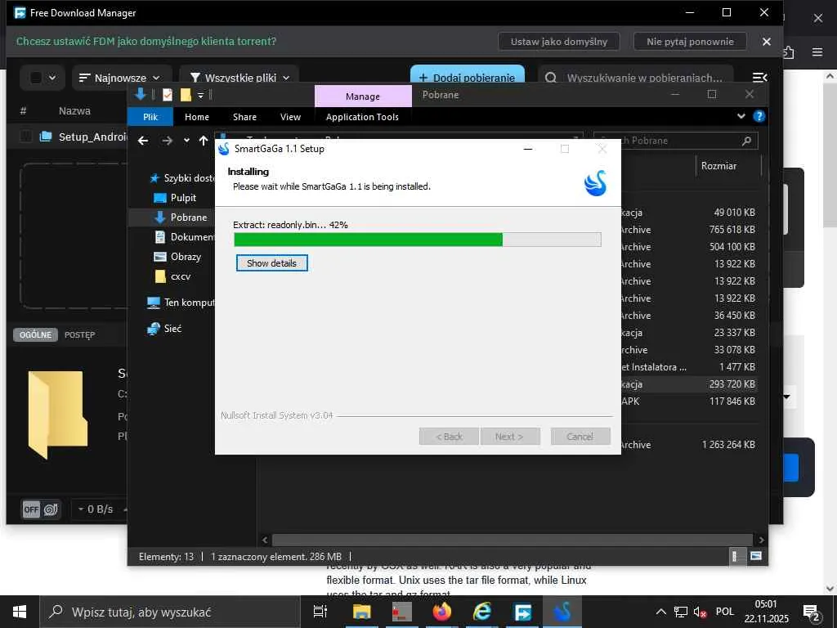Open the Customize Quick Access Toolbar dropdown
This screenshot has height=628, width=837.
(201, 96)
